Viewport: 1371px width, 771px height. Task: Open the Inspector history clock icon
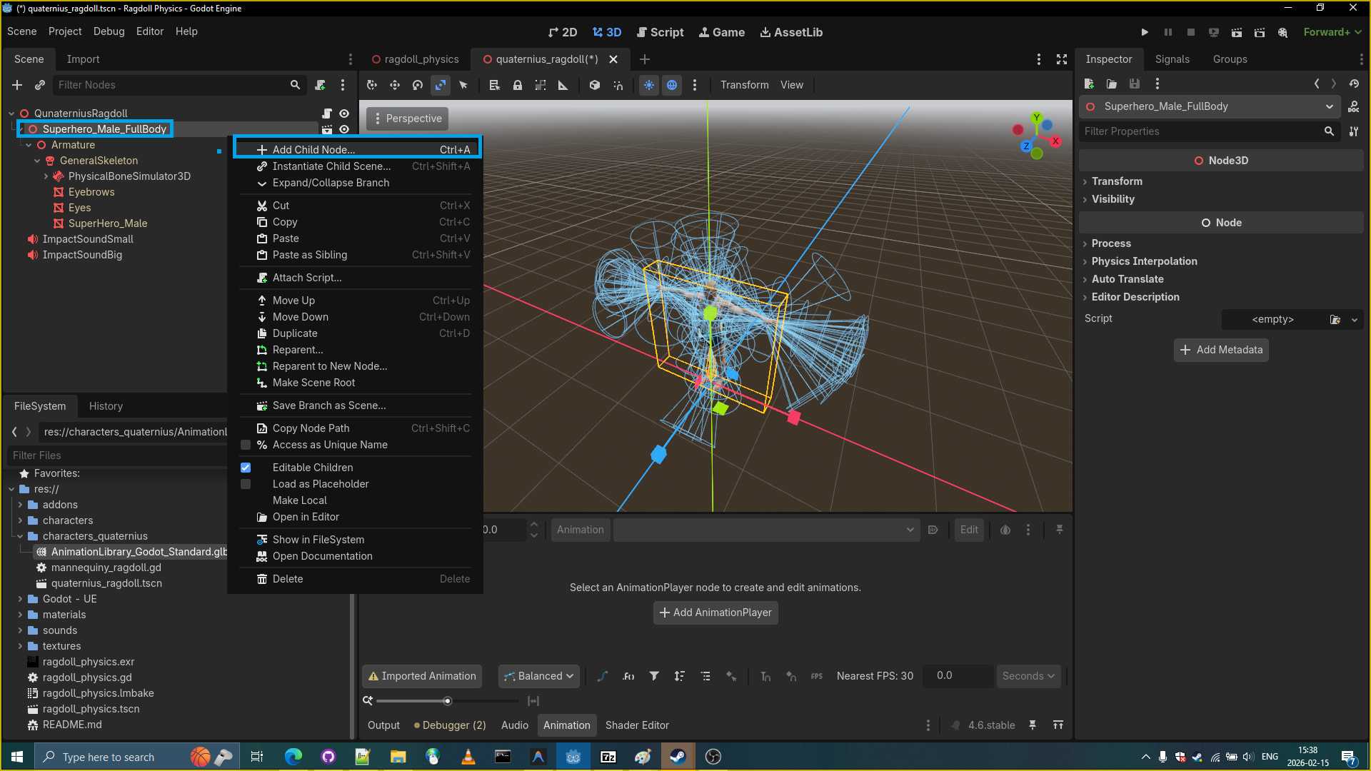point(1354,84)
